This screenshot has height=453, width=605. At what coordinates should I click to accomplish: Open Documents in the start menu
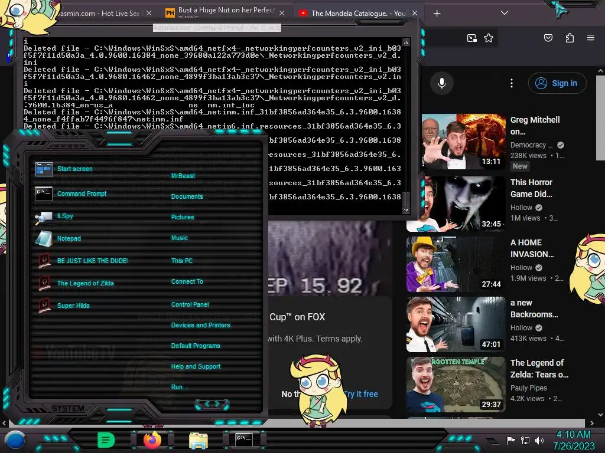coord(187,197)
